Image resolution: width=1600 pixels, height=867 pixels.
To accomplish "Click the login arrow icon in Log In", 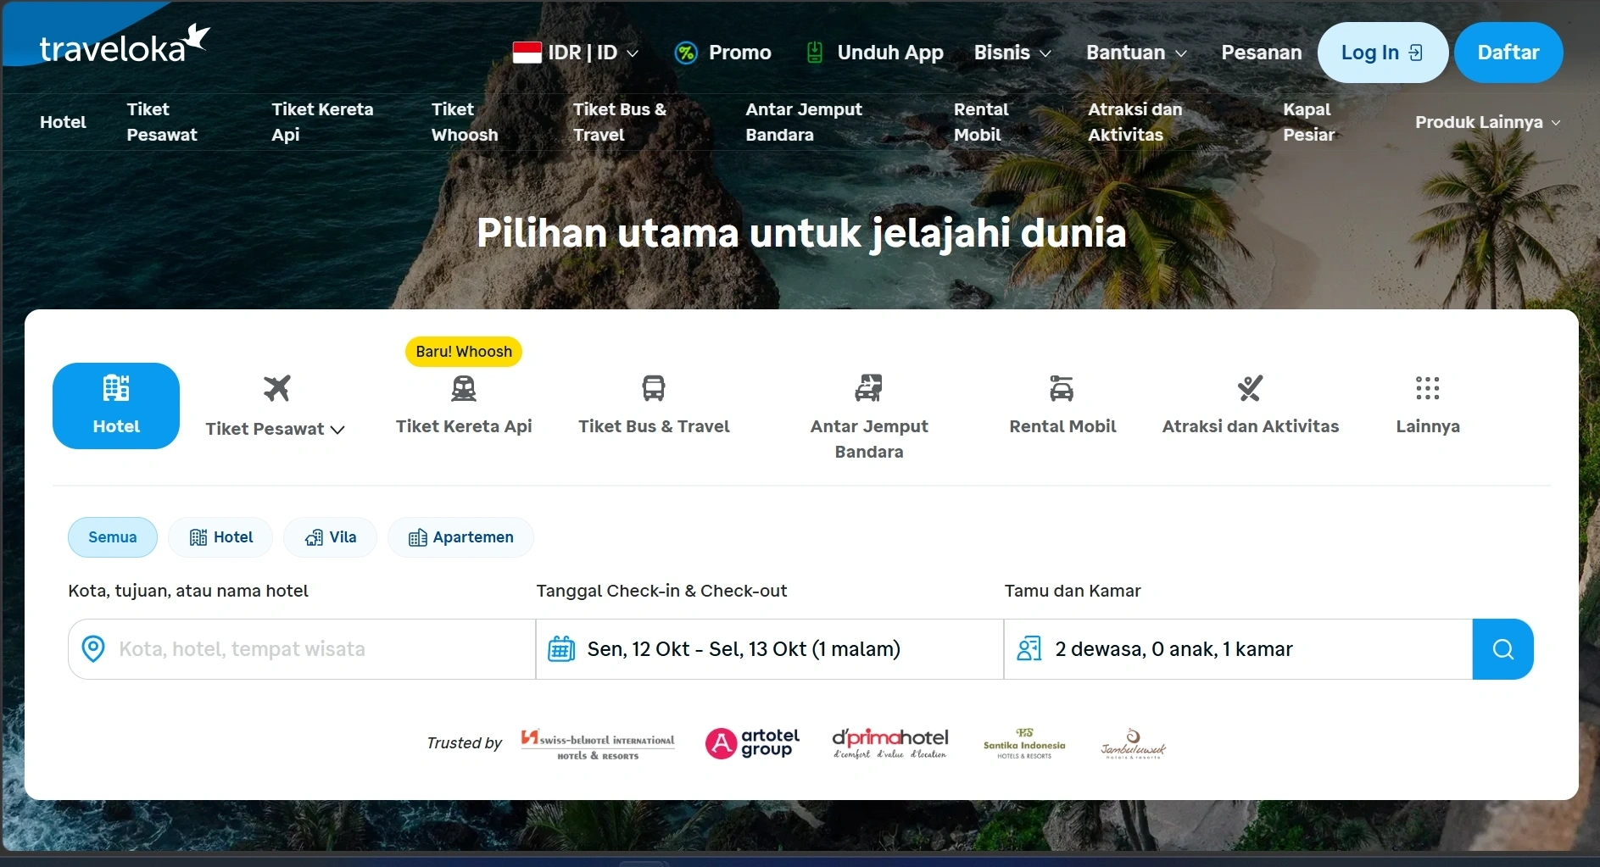I will 1416,53.
